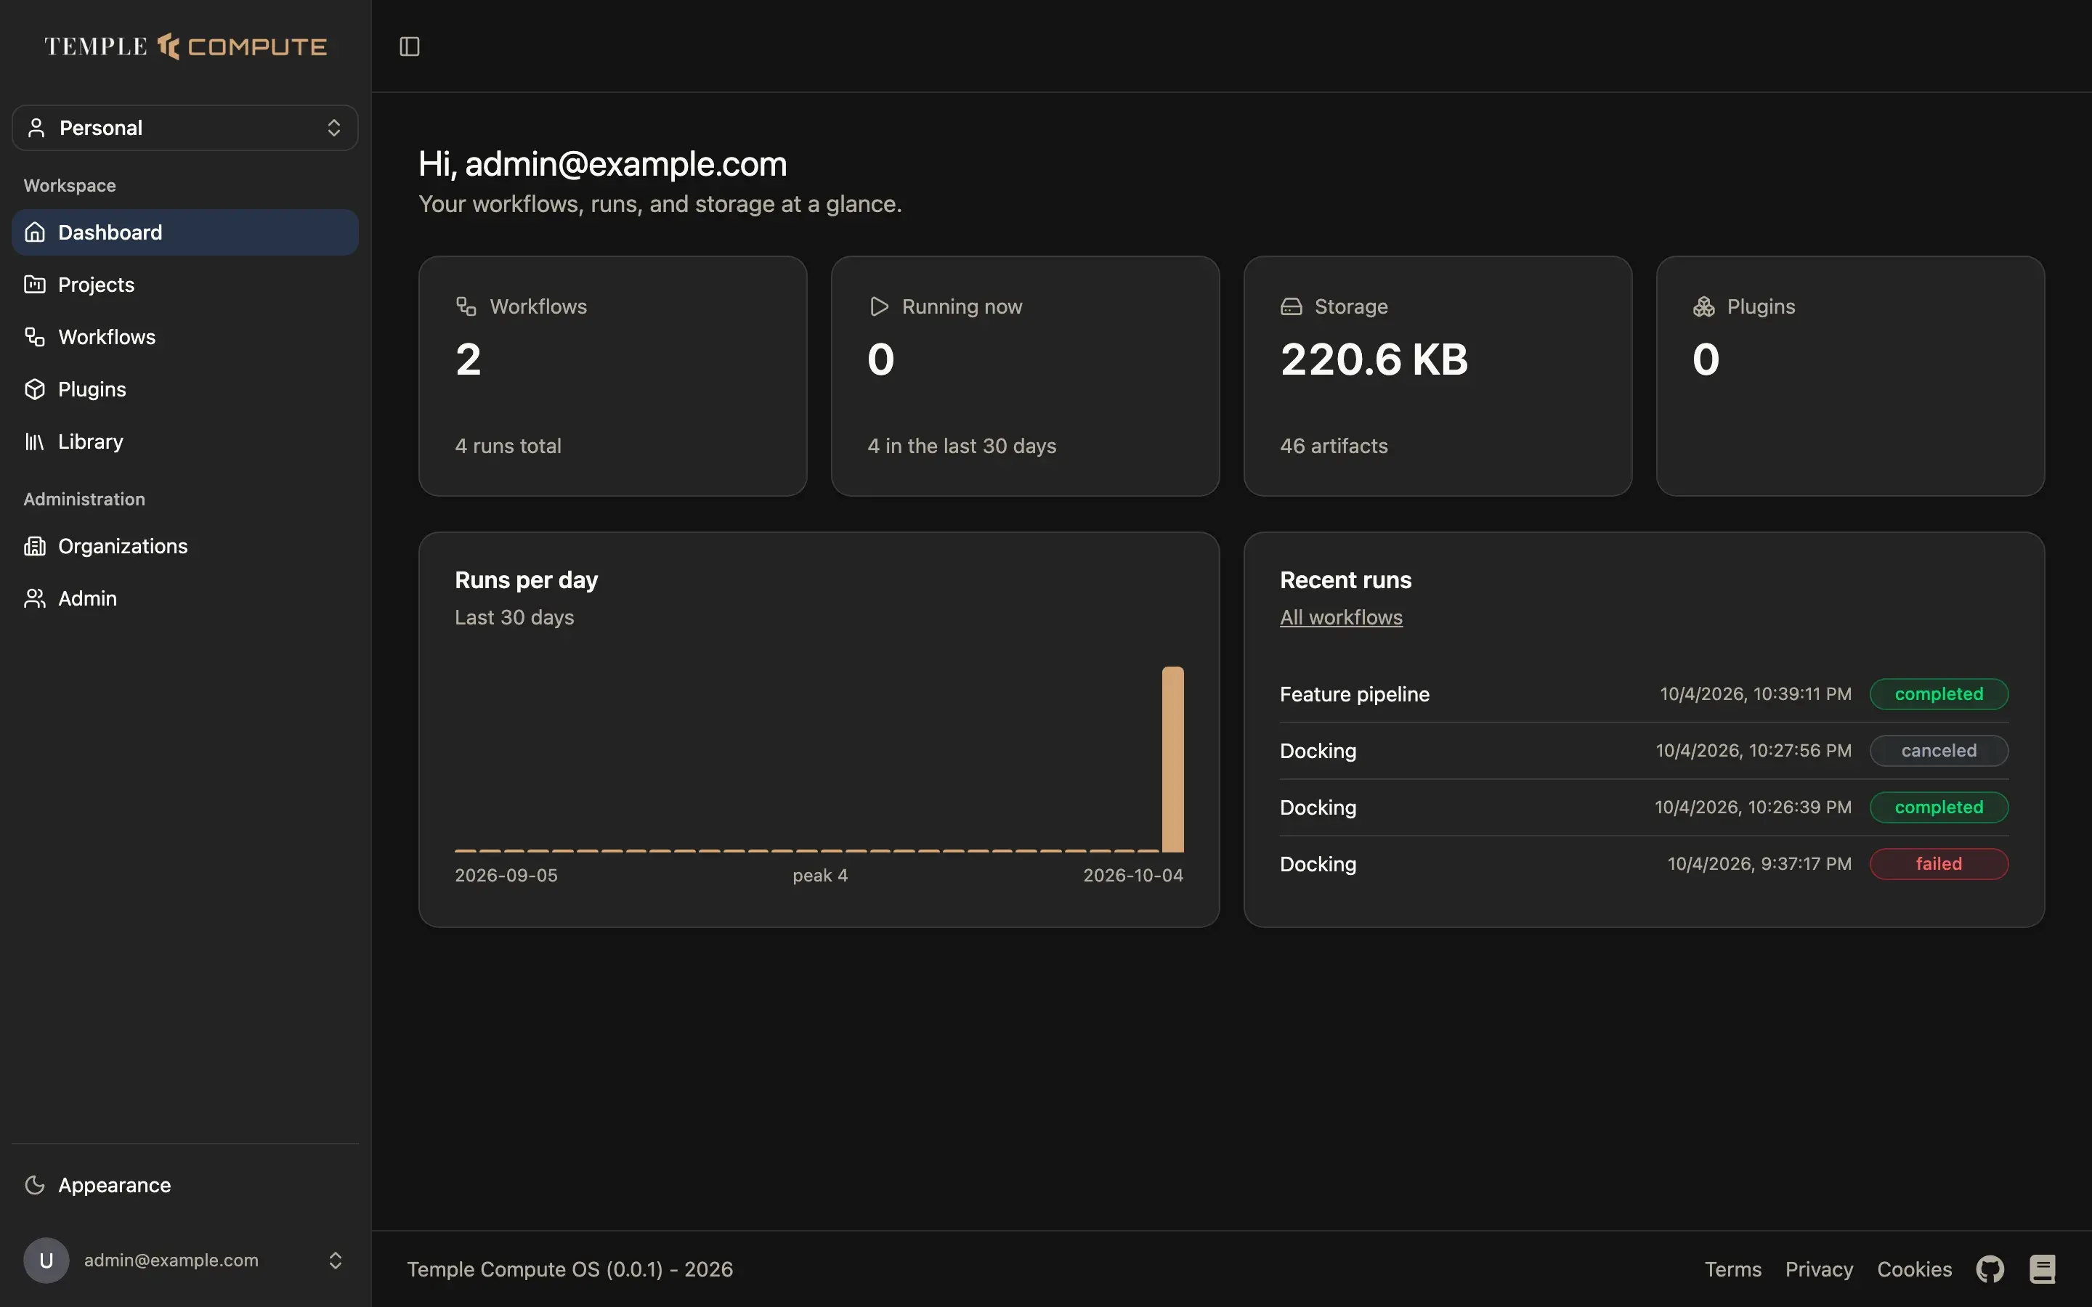Open Projects from sidebar
The width and height of the screenshot is (2092, 1307).
coord(185,285)
